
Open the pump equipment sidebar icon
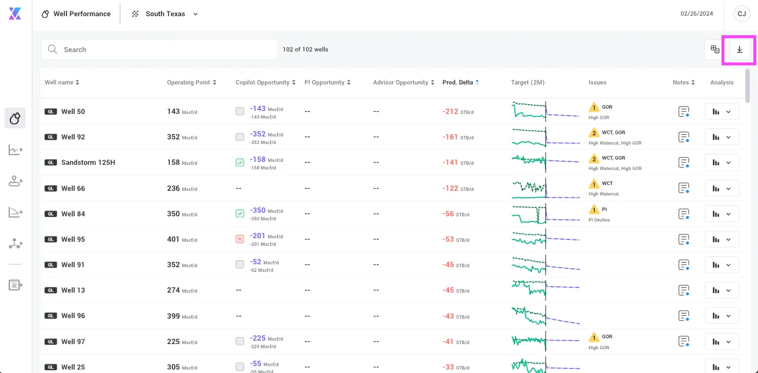[x=15, y=182]
